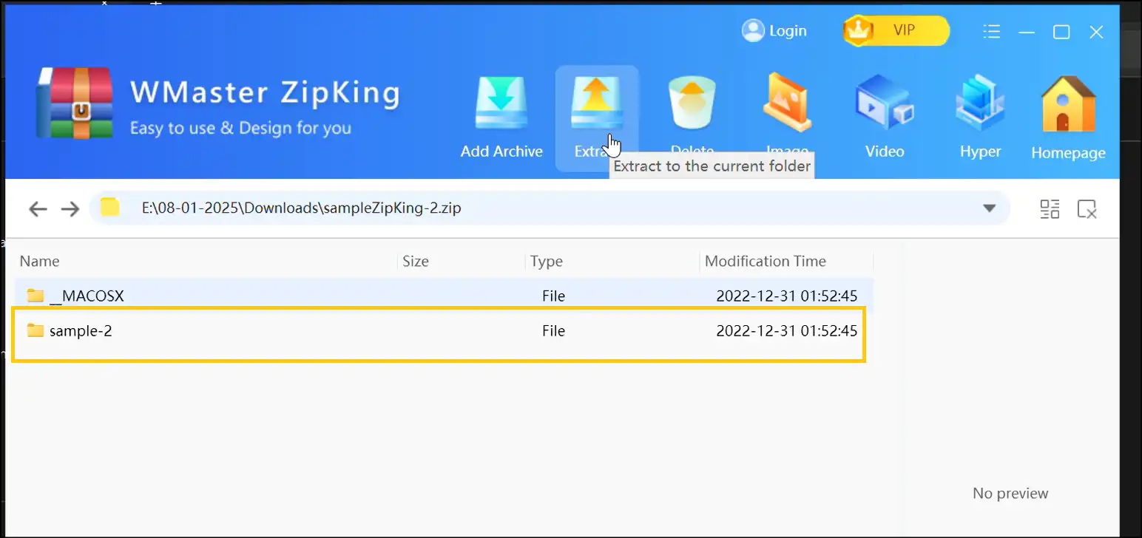Select the sample-2 folder row

[x=444, y=330]
